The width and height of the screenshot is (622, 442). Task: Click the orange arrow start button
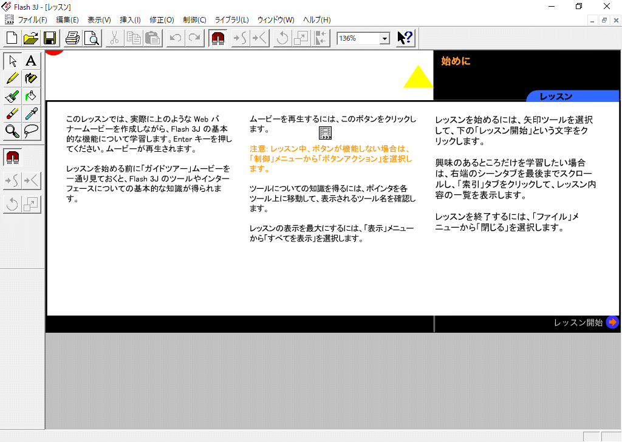612,322
